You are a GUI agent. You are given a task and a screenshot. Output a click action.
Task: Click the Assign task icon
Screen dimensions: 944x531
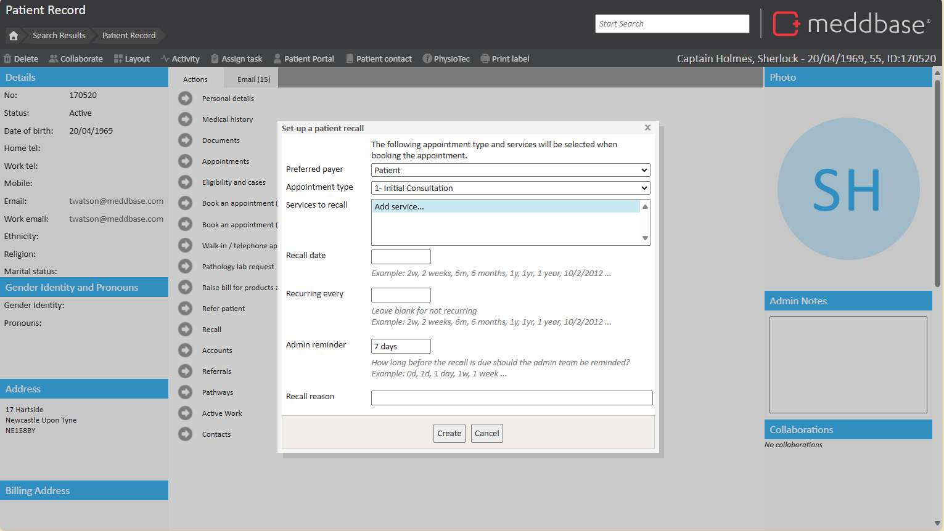[x=215, y=59]
